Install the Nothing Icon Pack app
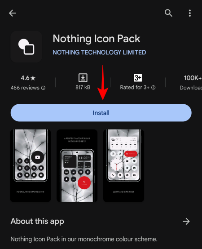The height and width of the screenshot is (249, 202). (101, 113)
